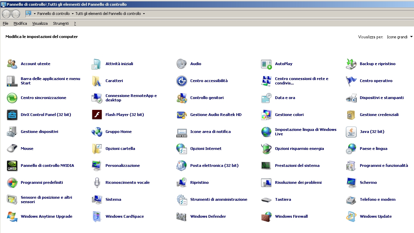
Task: Open the File menu
Action: point(5,23)
